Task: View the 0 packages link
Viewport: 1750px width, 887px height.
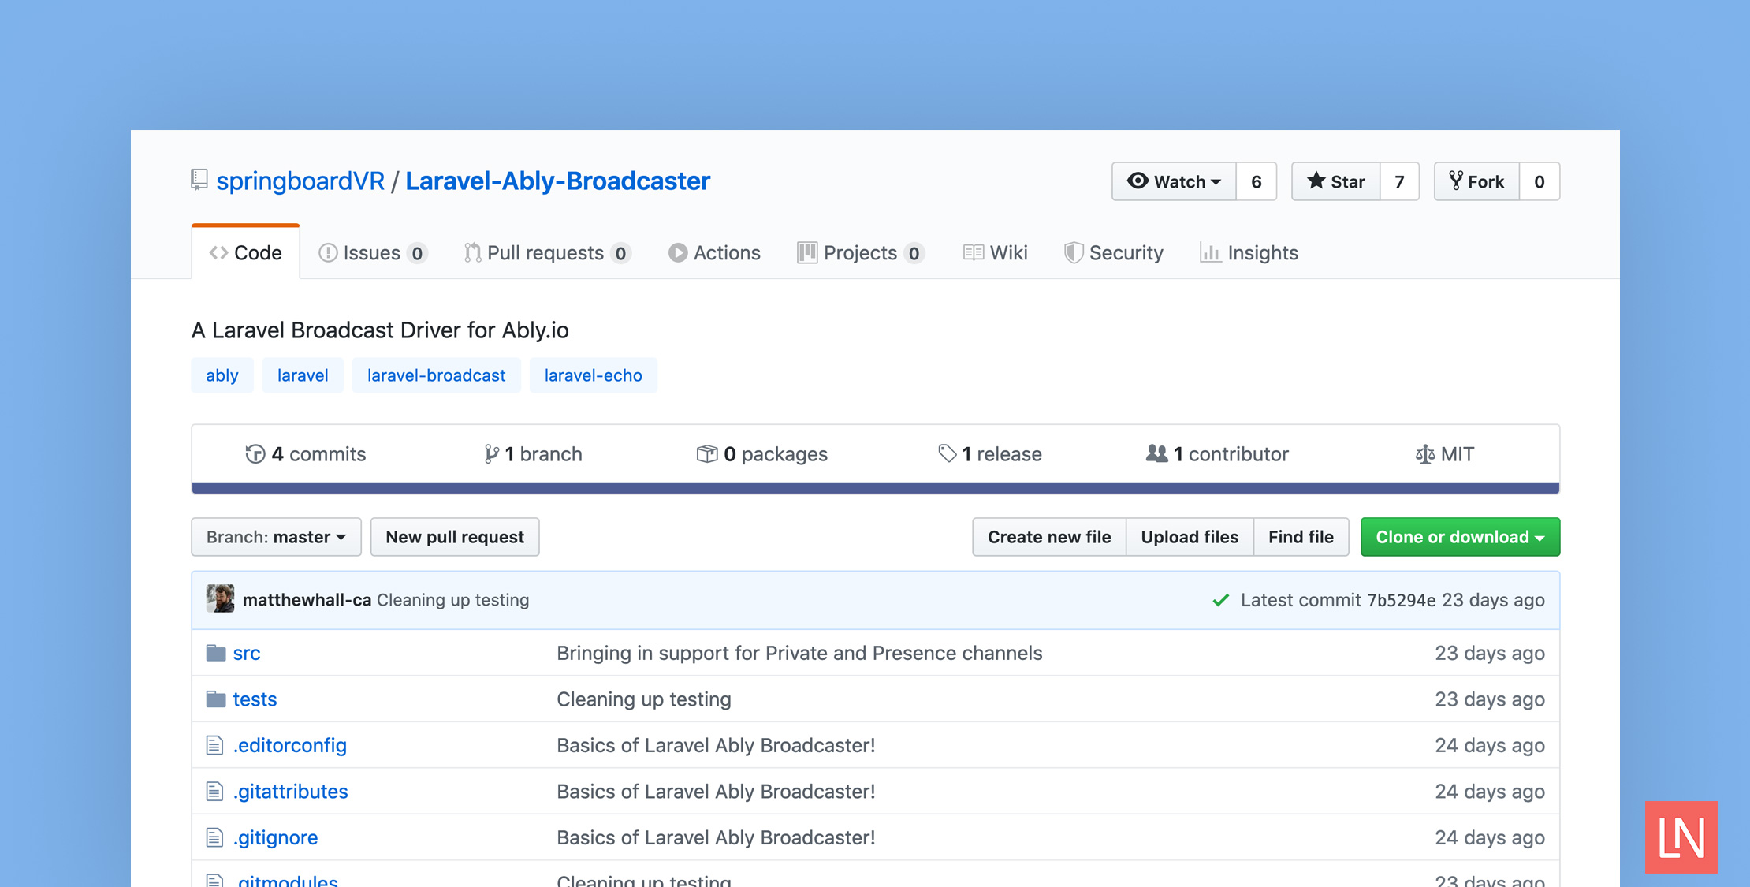Action: pos(762,454)
